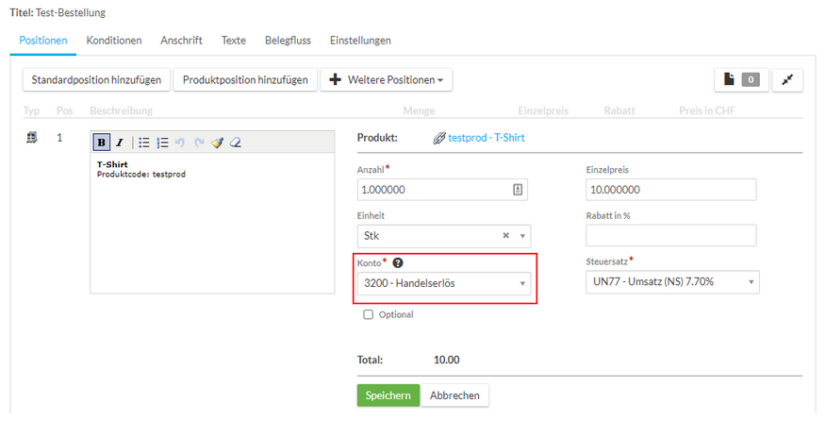This screenshot has height=437, width=826.
Task: Click the Rabatt column header
Action: pos(619,110)
